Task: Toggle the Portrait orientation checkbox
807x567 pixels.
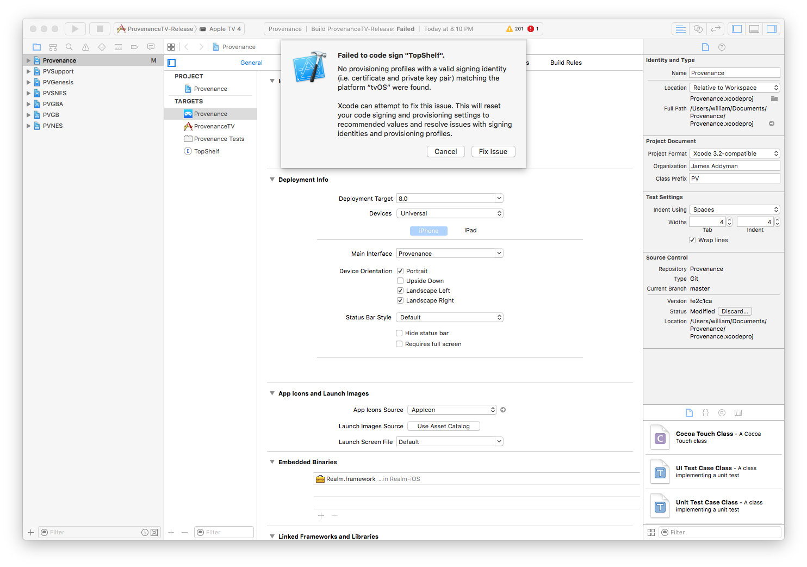Action: click(400, 271)
